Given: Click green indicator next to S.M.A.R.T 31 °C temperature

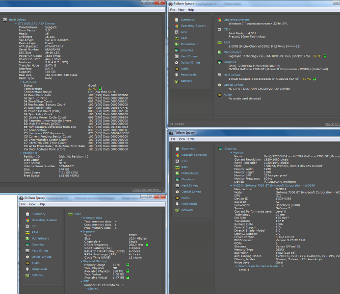Looking at the screenshot, I should click(100, 89).
